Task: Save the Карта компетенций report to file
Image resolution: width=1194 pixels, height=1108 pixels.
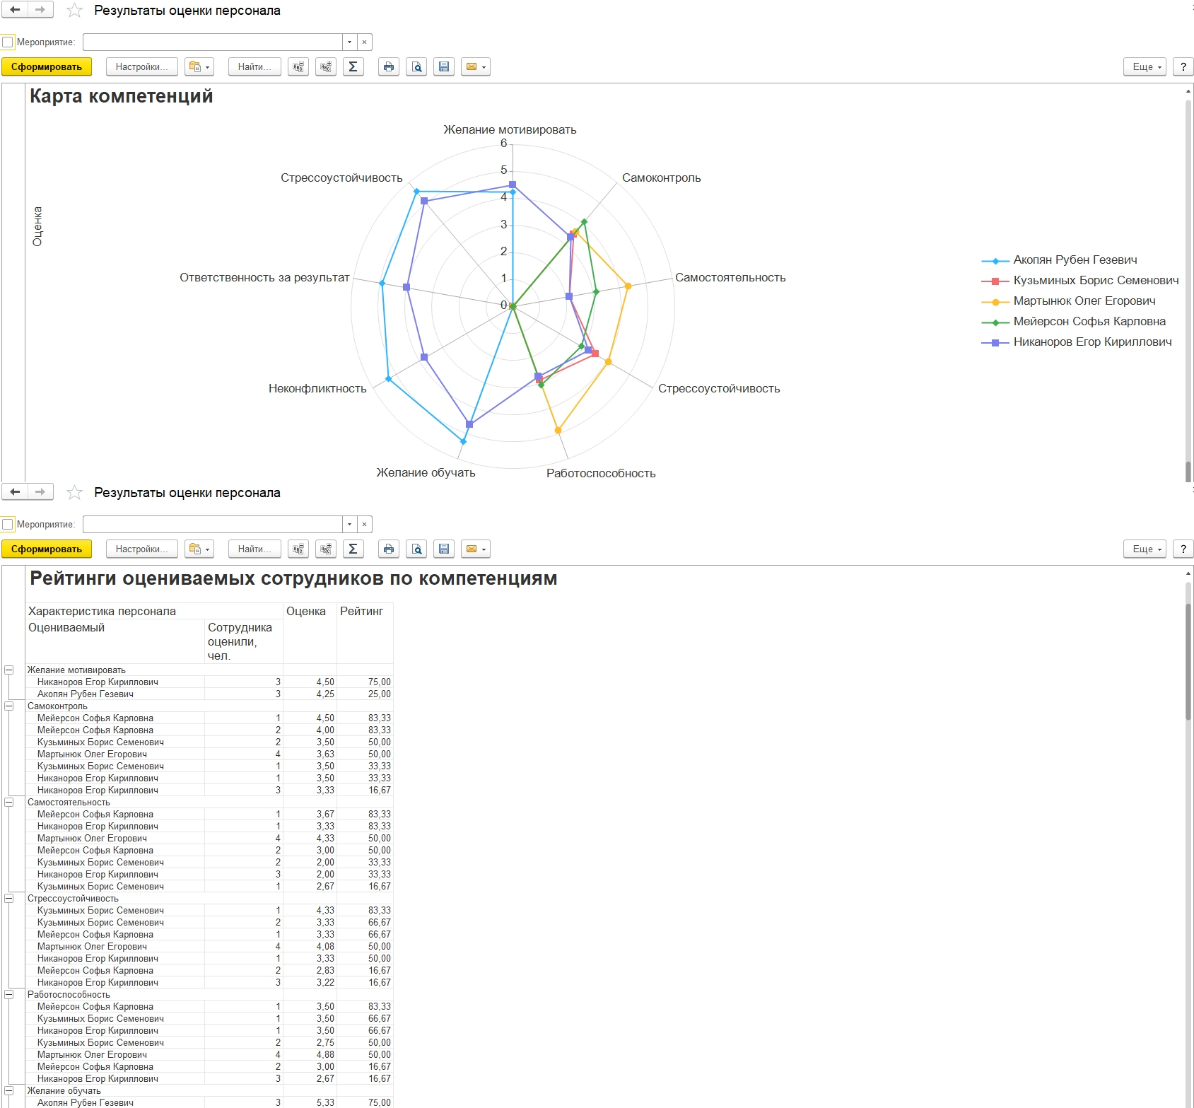Action: pos(444,67)
